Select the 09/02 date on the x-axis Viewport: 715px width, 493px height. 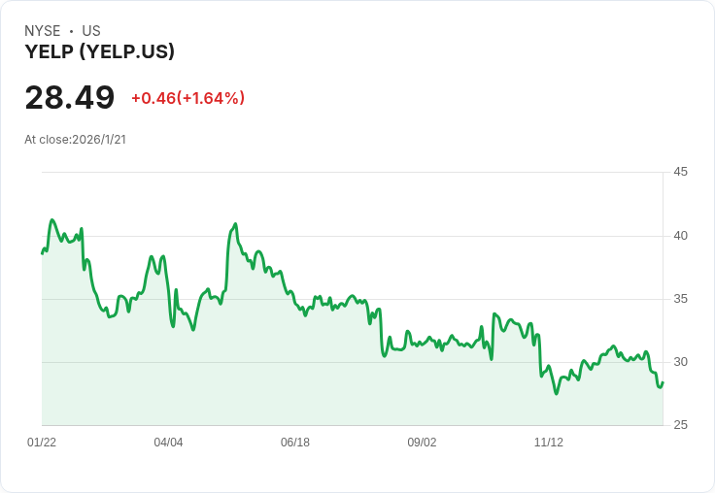coord(422,443)
